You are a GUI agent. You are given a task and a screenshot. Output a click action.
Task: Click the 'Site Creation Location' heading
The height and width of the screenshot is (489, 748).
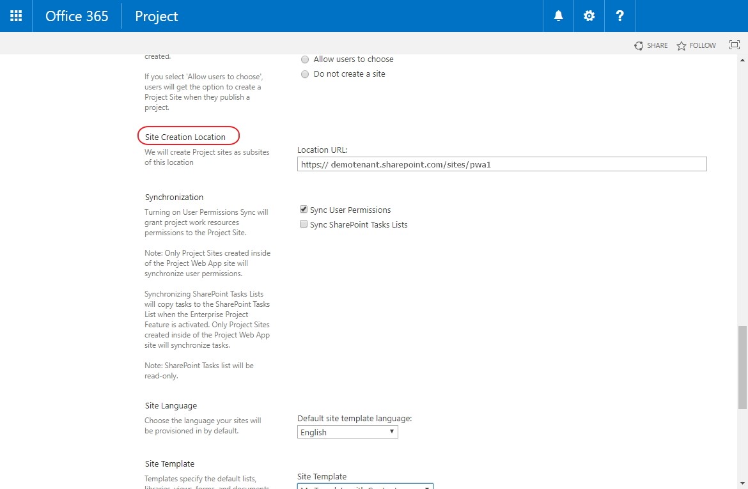click(185, 137)
